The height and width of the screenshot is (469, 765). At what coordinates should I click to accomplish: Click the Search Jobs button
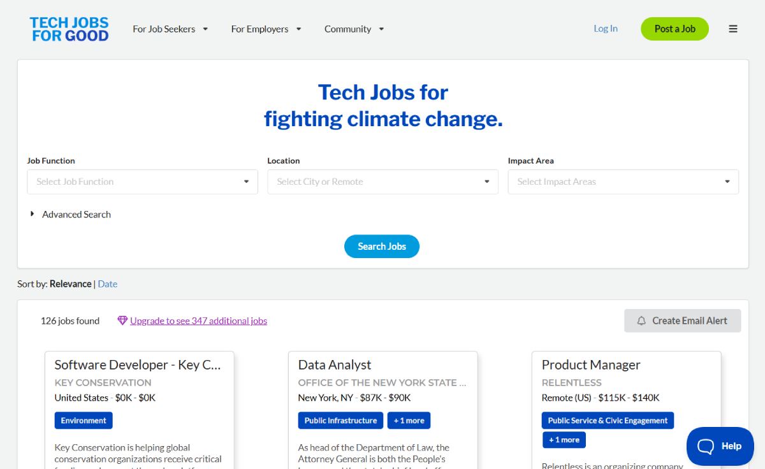(382, 247)
